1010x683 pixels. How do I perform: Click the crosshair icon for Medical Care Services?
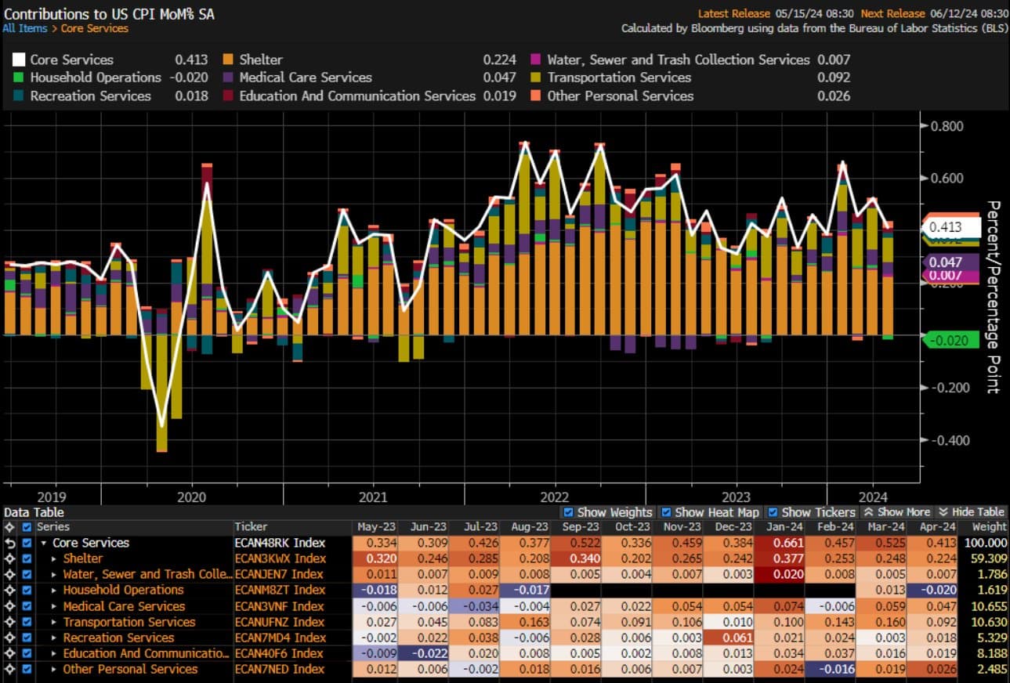pyautogui.click(x=9, y=606)
